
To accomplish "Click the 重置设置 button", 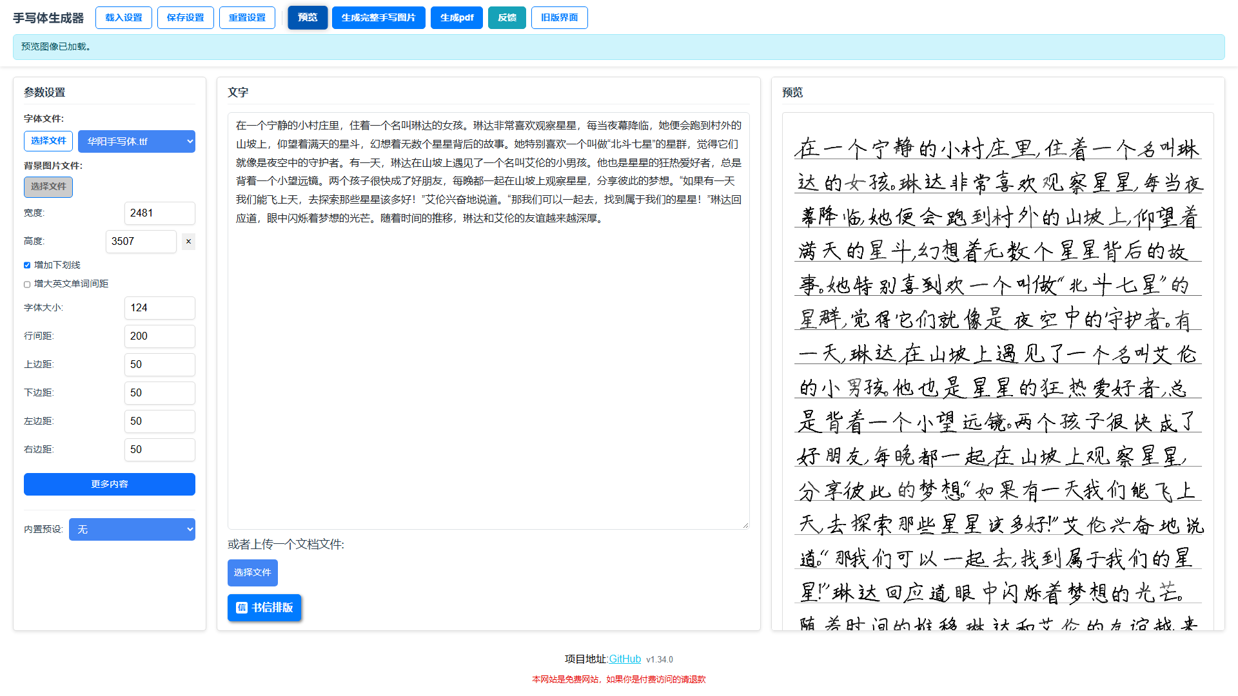I will click(x=247, y=18).
